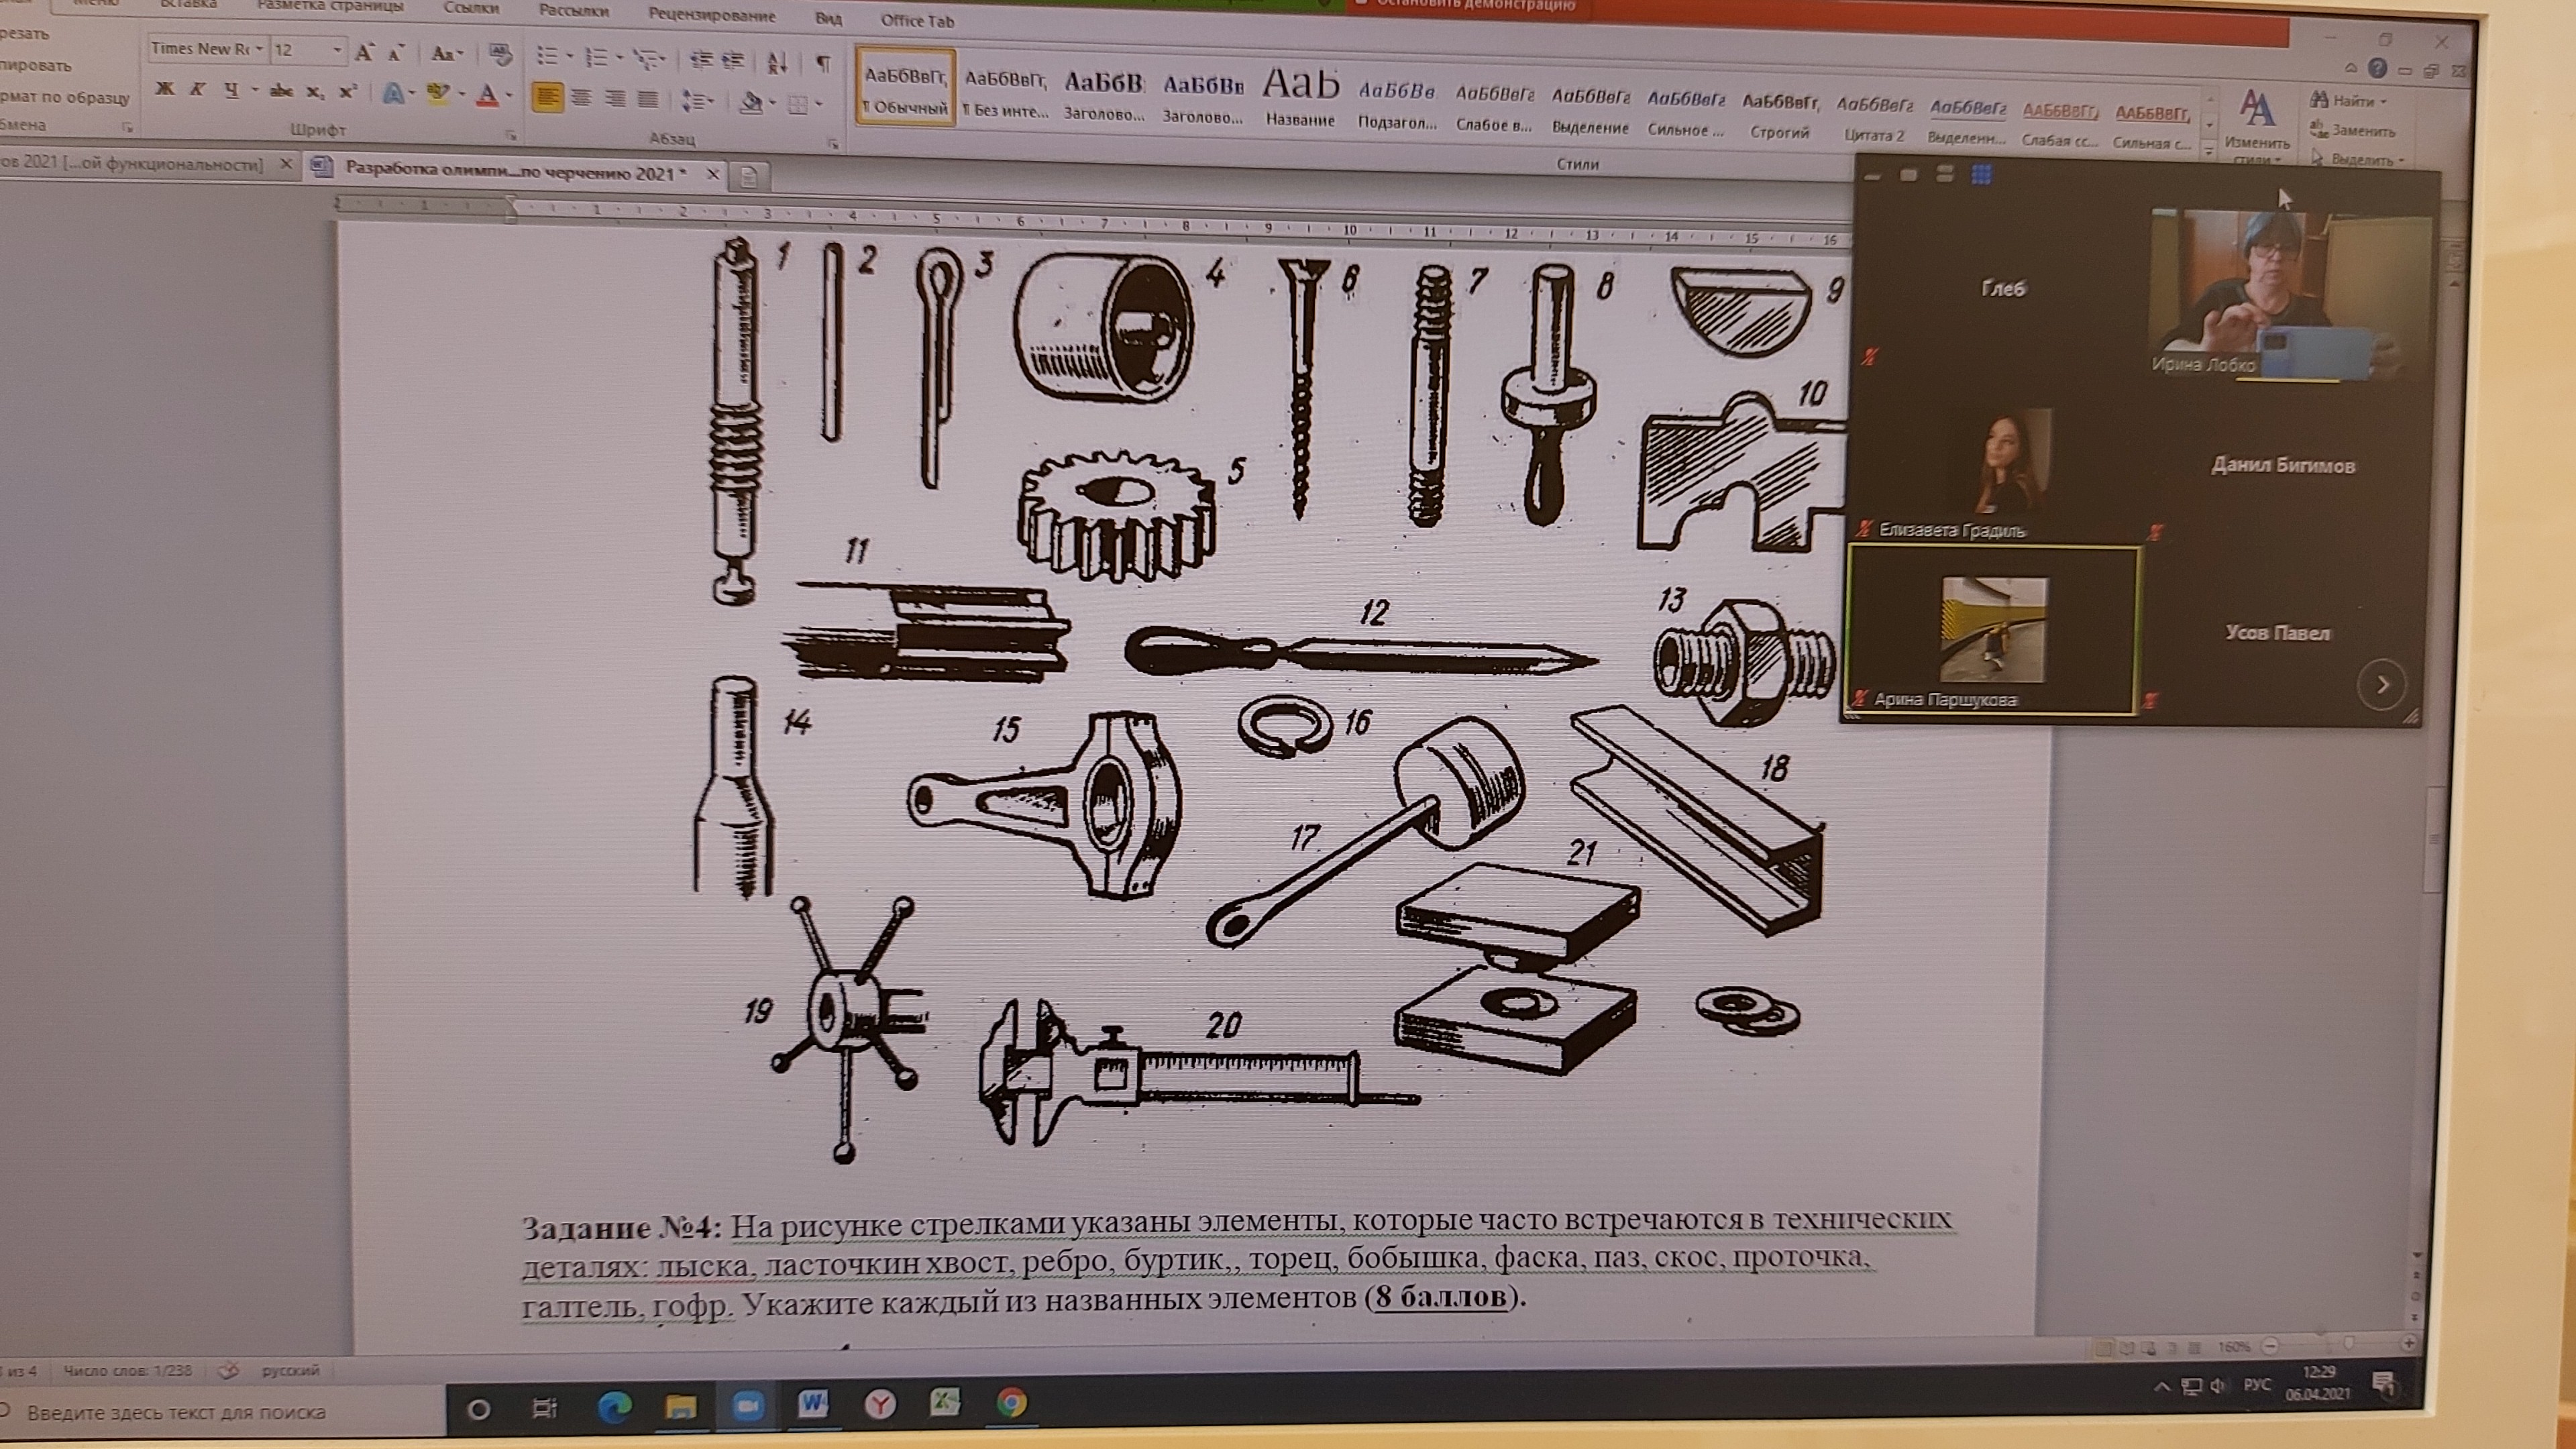
Task: Apply paragraph shading fill
Action: pyautogui.click(x=751, y=102)
